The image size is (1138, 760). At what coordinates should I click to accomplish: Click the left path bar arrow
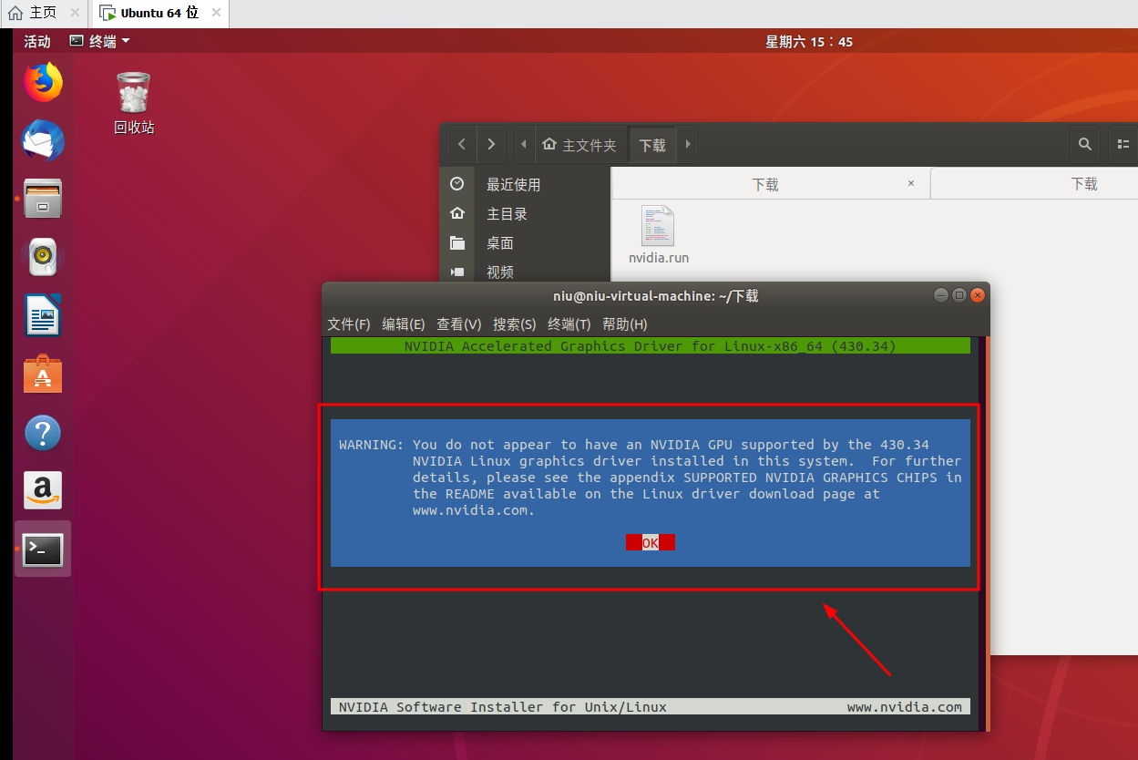[524, 144]
